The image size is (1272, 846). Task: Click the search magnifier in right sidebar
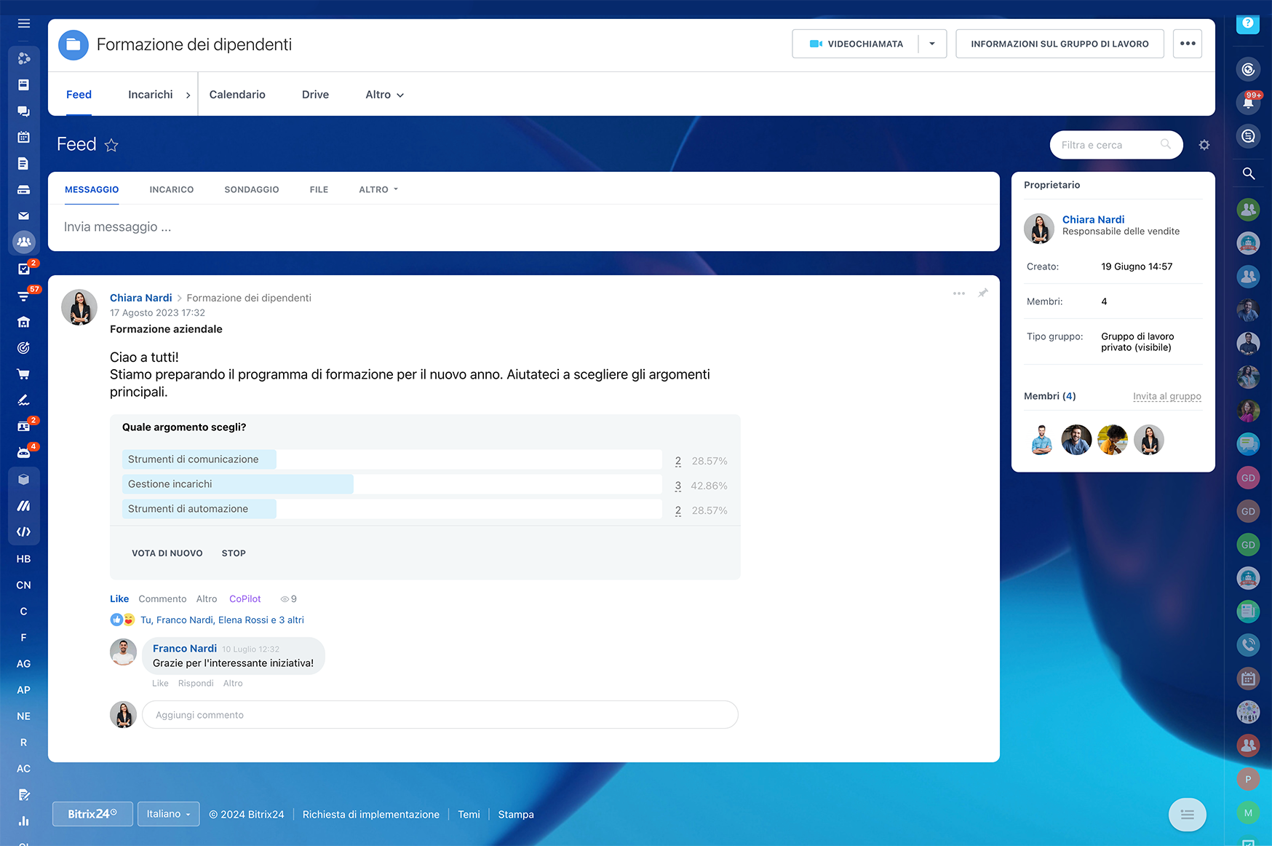click(1248, 173)
